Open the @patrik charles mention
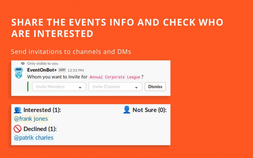 33,138
